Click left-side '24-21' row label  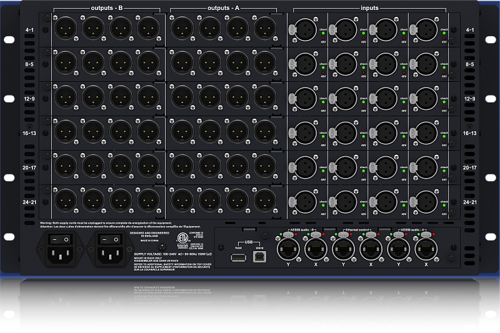tap(29, 202)
